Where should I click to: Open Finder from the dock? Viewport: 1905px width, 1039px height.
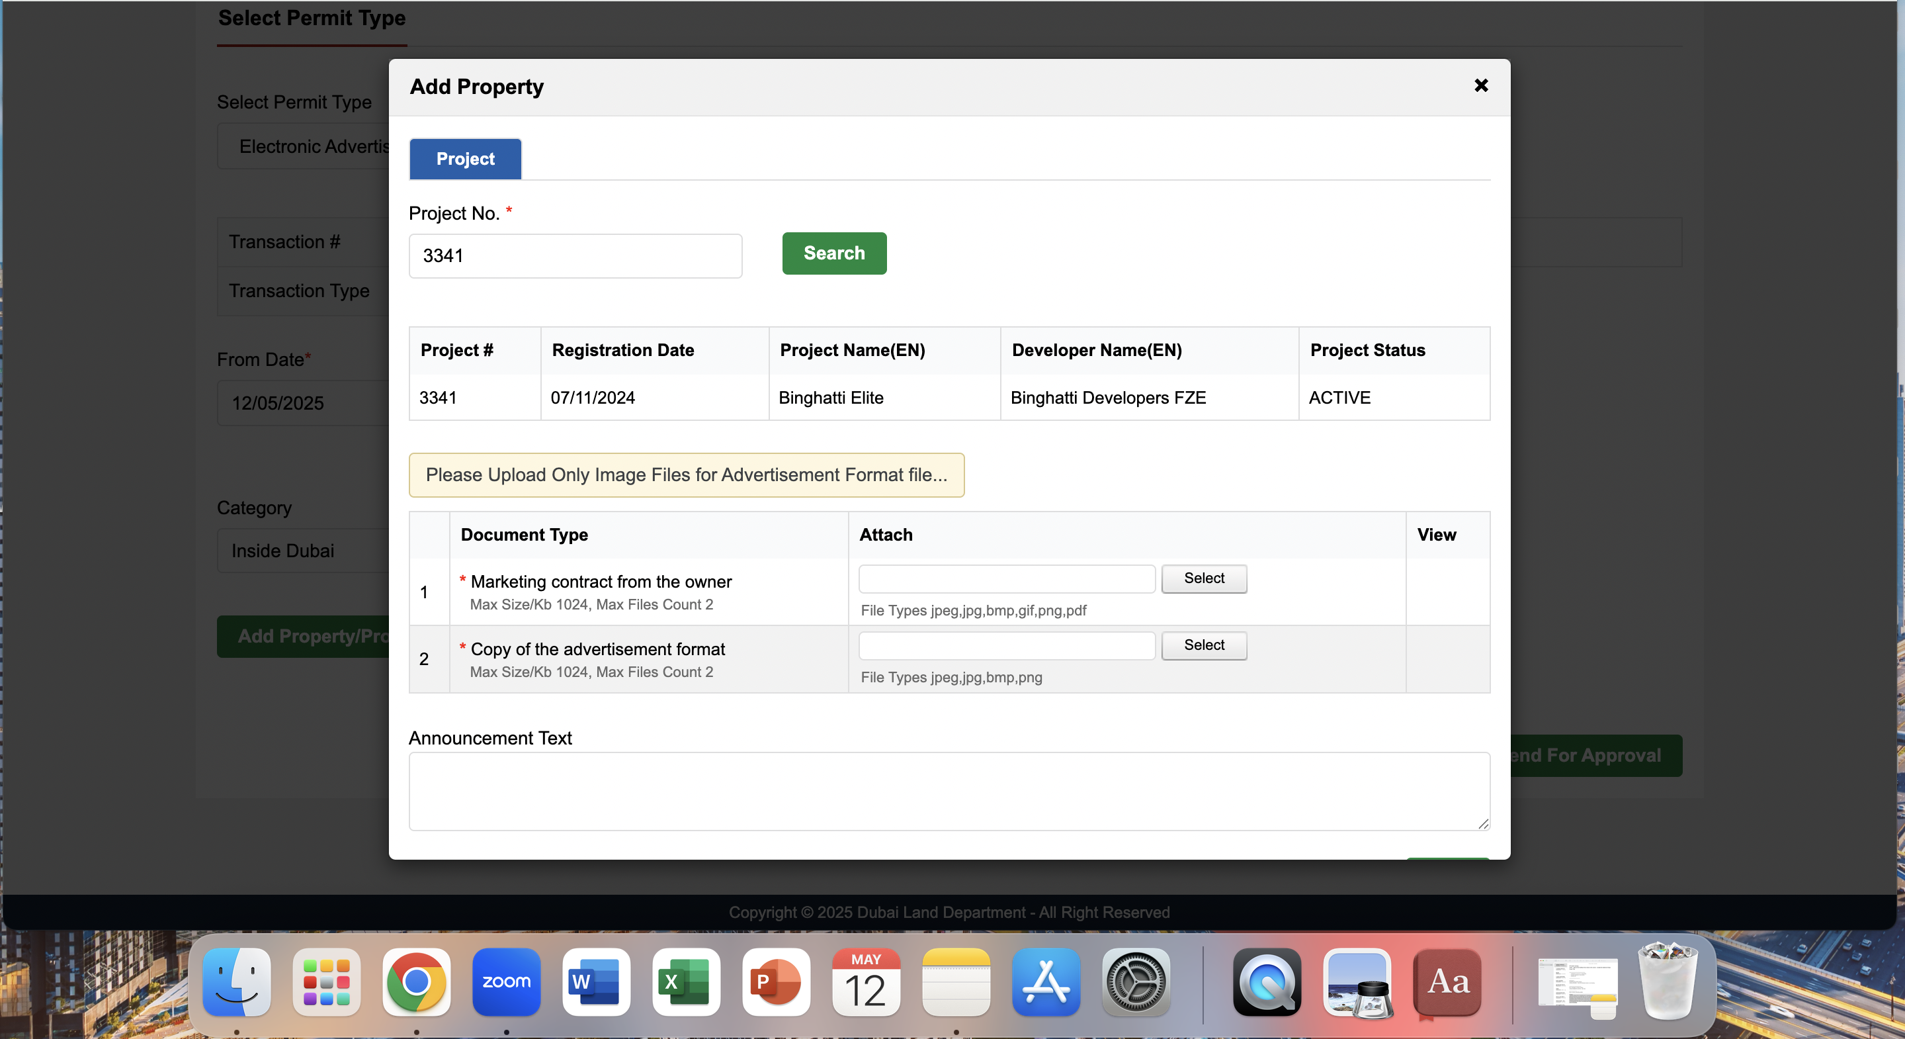[x=237, y=982]
